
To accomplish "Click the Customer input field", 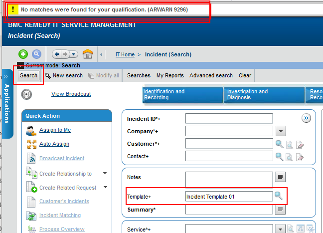I will pyautogui.click(x=229, y=144).
